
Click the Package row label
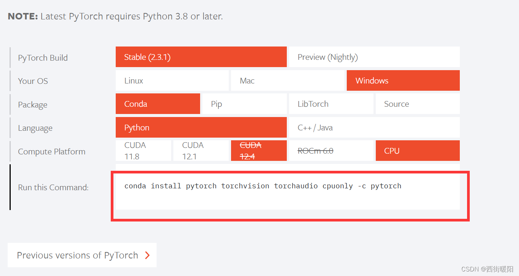click(32, 105)
